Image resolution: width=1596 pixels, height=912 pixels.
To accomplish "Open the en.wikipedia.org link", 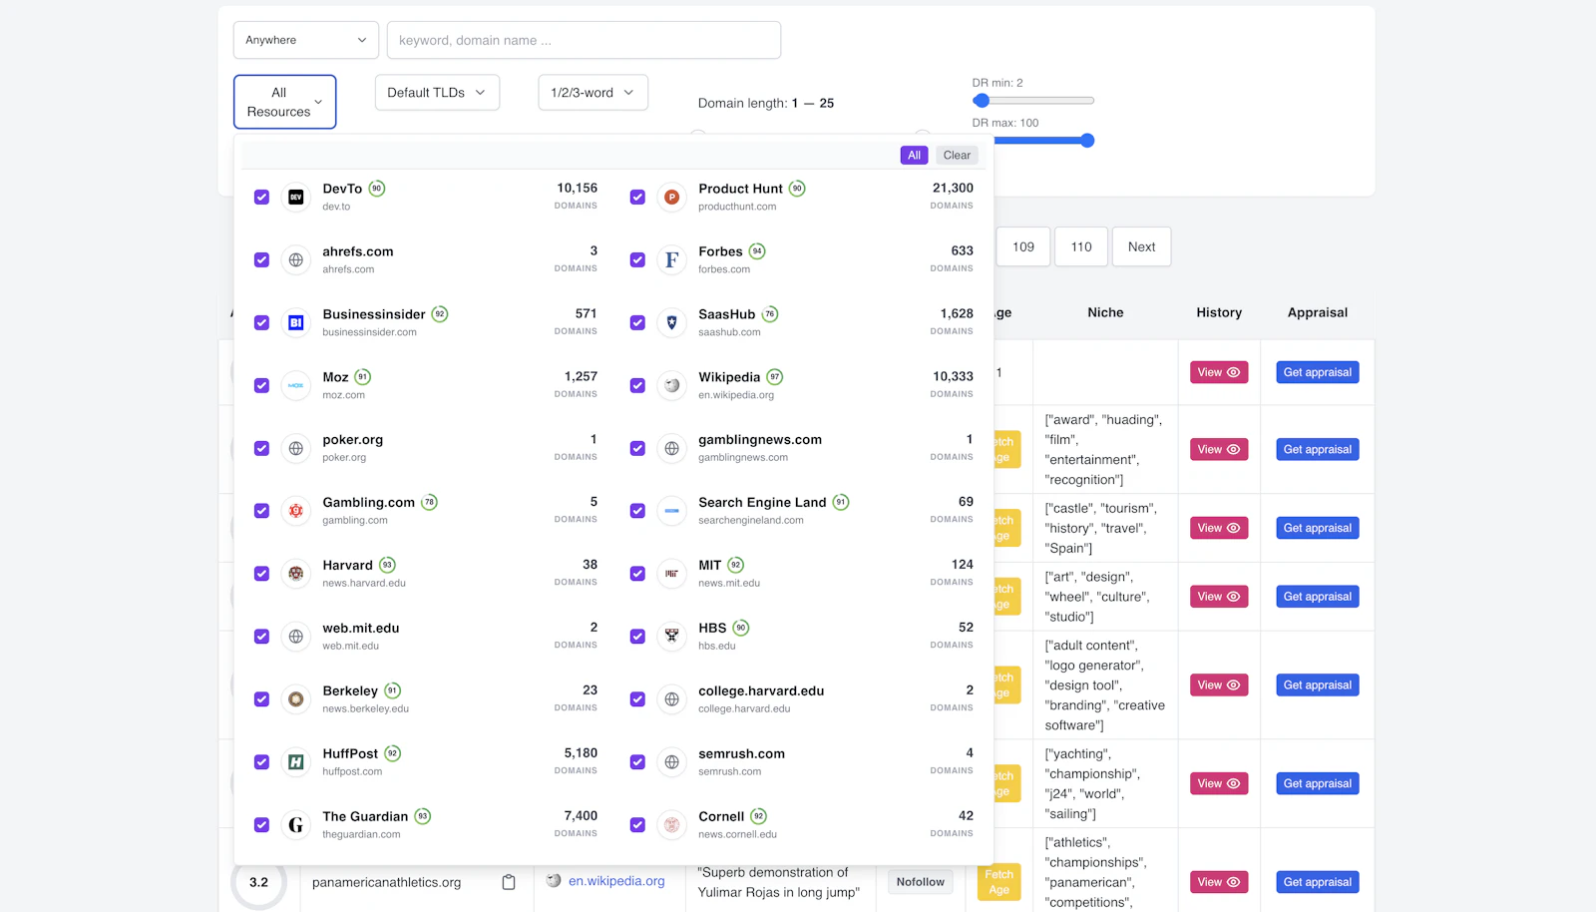I will [x=616, y=881].
